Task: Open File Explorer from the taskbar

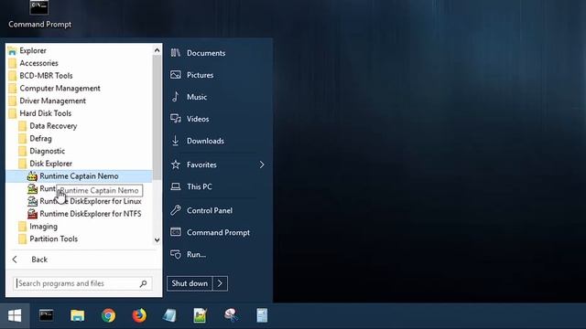Action: pyautogui.click(x=77, y=315)
